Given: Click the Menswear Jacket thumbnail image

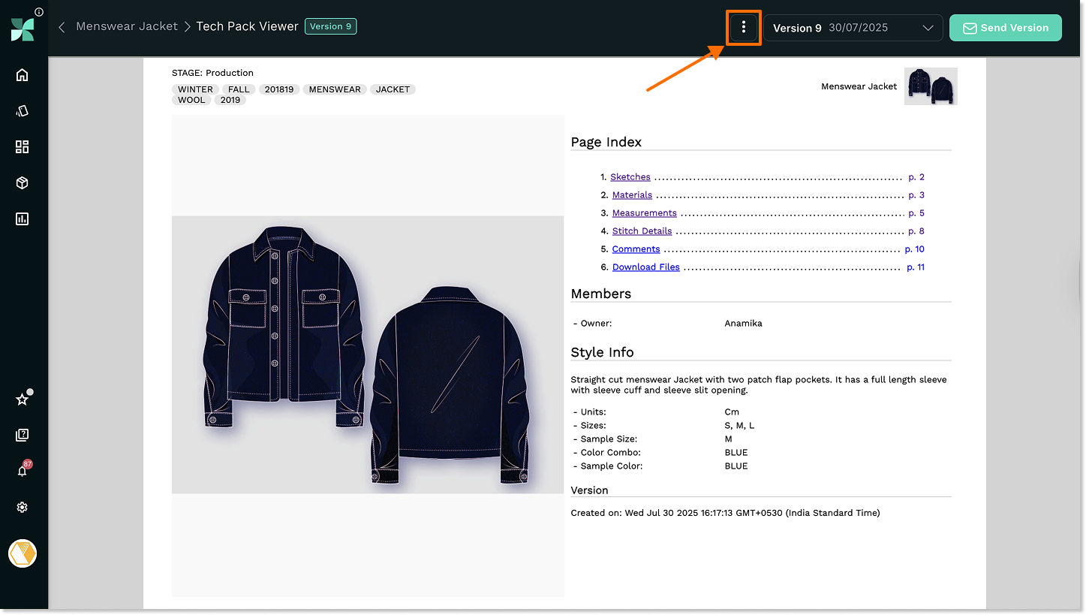Looking at the screenshot, I should 930,86.
